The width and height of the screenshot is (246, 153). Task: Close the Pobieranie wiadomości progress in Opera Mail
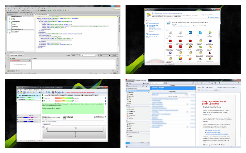(x=149, y=143)
